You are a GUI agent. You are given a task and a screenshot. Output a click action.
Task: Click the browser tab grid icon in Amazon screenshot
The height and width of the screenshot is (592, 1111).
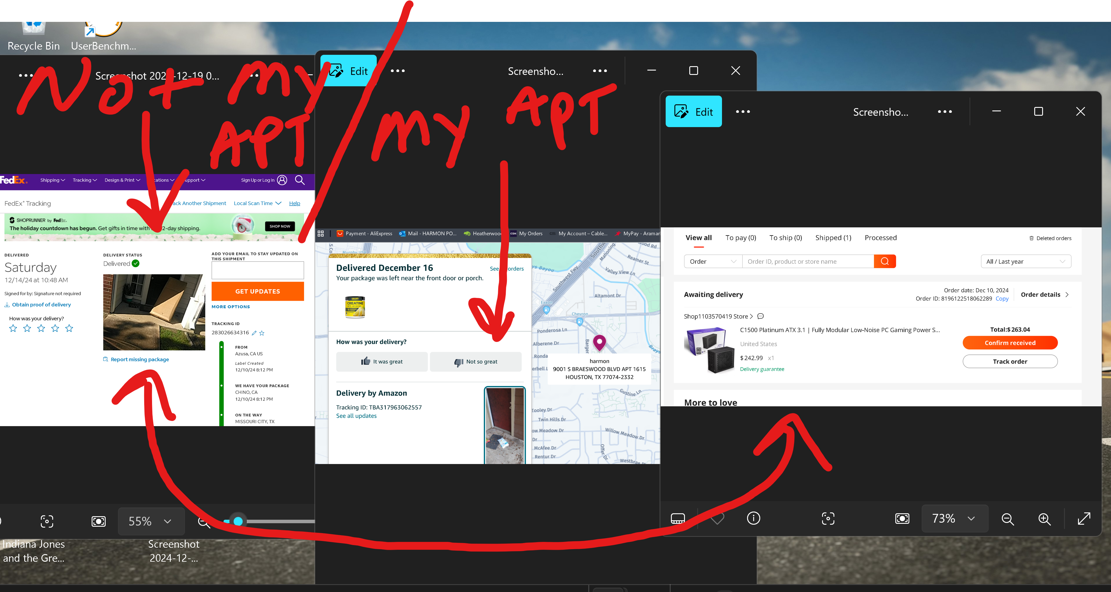(x=320, y=233)
